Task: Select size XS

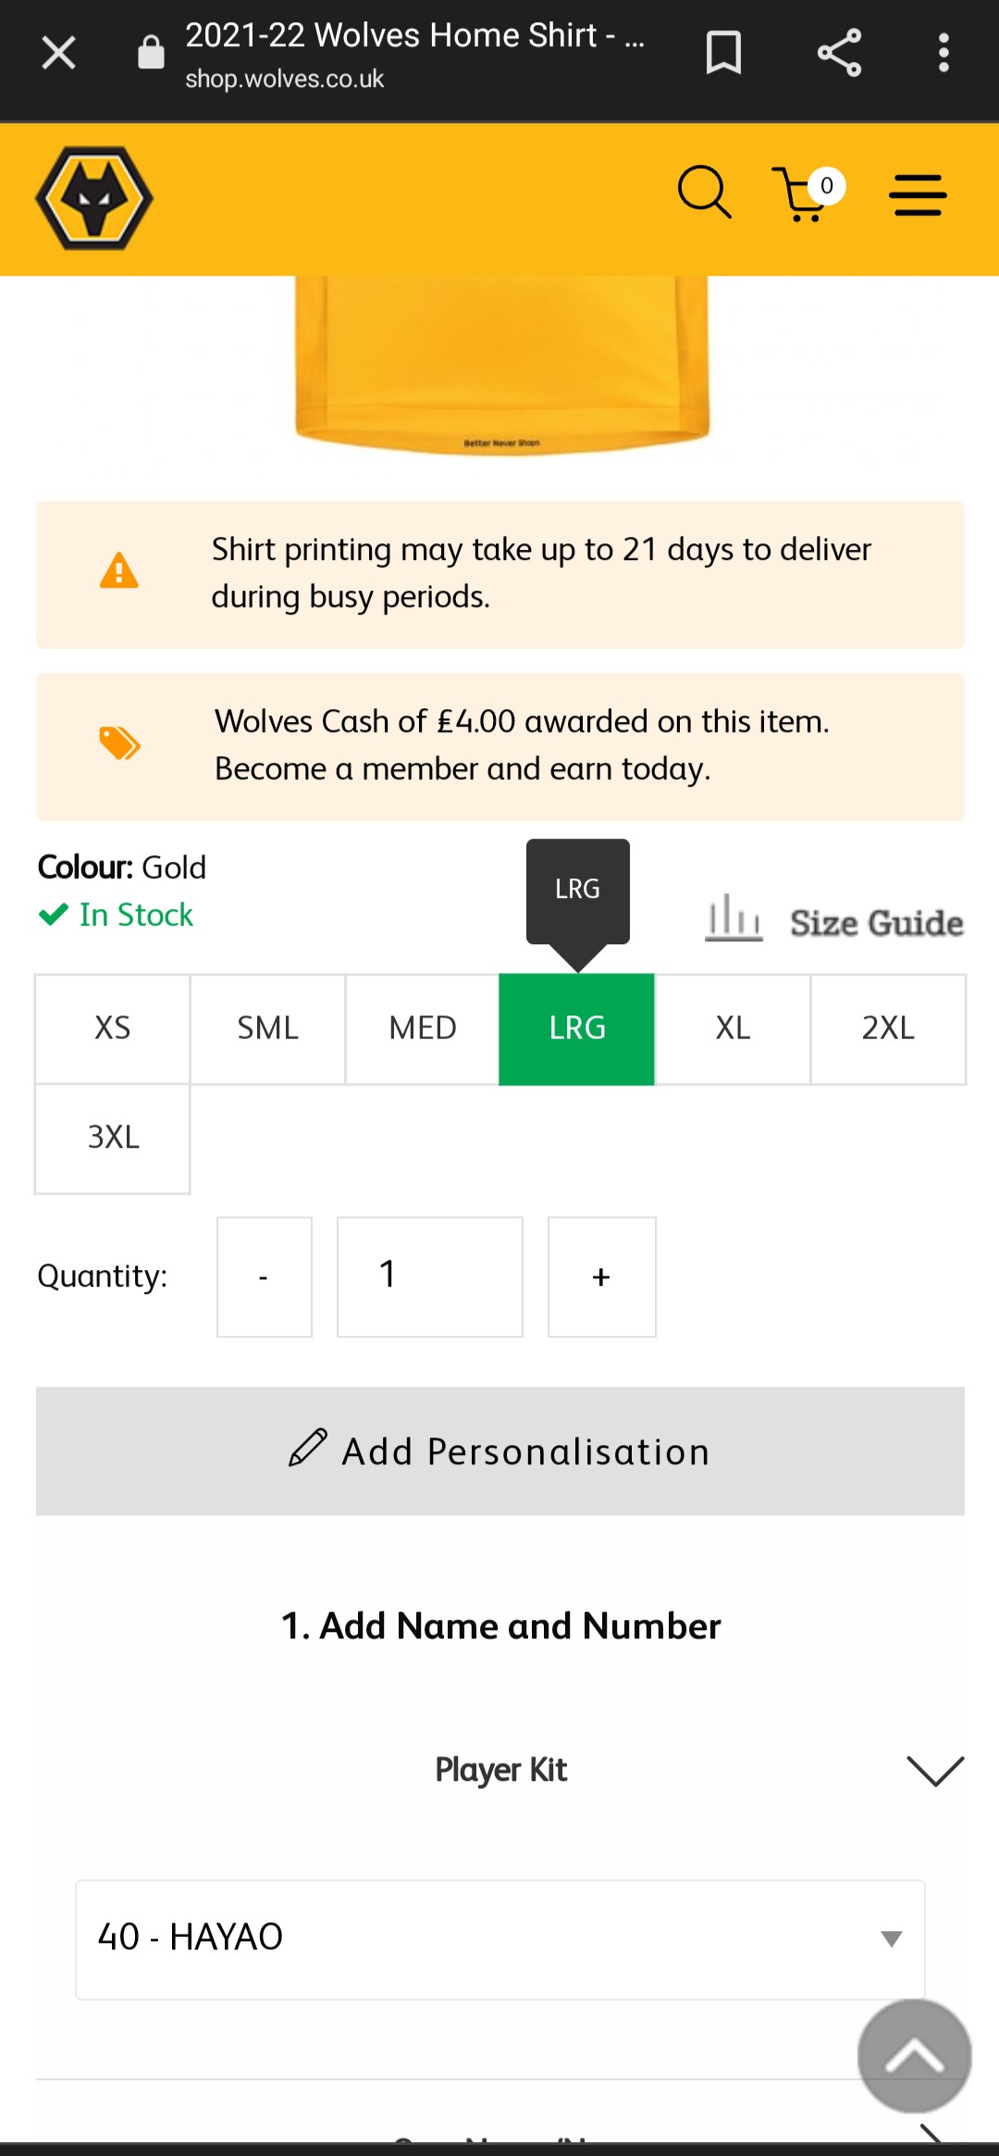Action: point(113,1028)
